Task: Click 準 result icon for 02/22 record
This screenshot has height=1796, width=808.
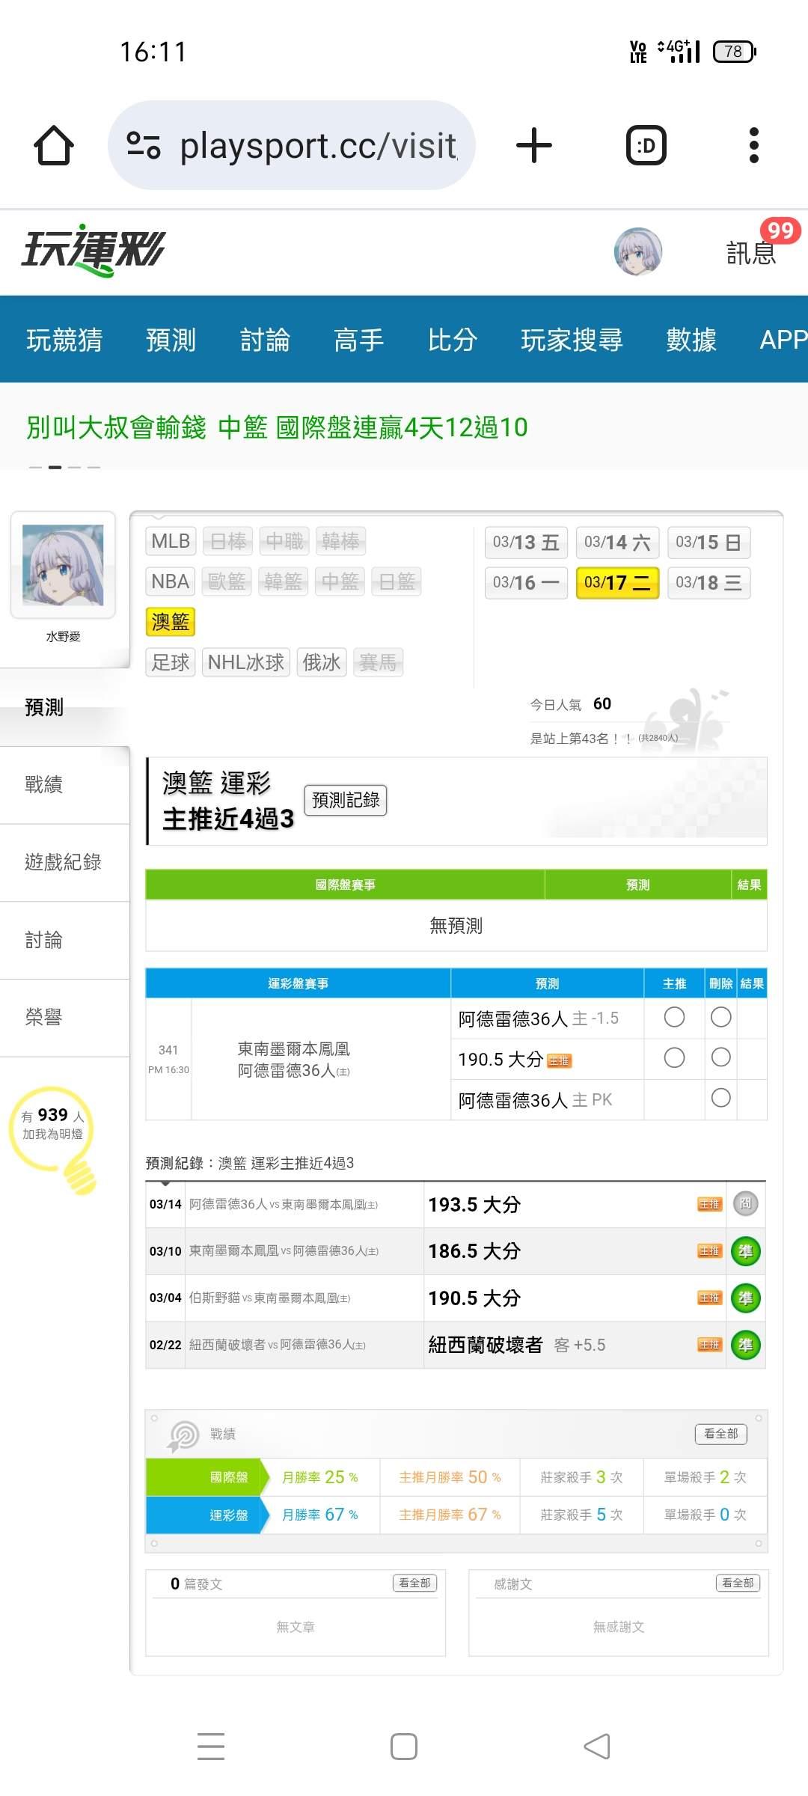Action: (745, 1345)
